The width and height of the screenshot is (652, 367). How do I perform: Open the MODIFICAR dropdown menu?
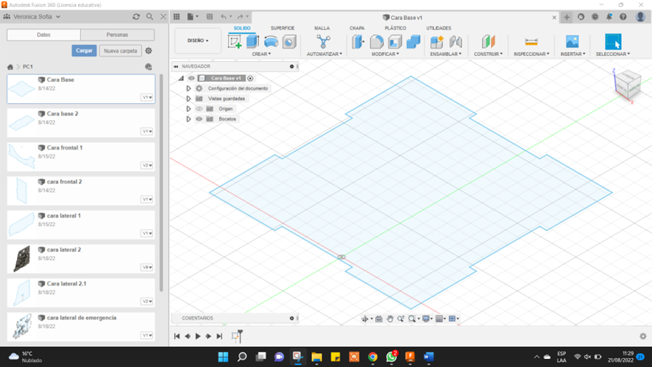coord(385,54)
